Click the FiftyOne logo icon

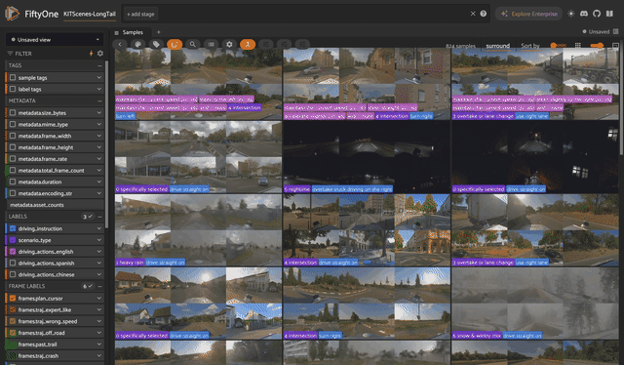coord(12,14)
